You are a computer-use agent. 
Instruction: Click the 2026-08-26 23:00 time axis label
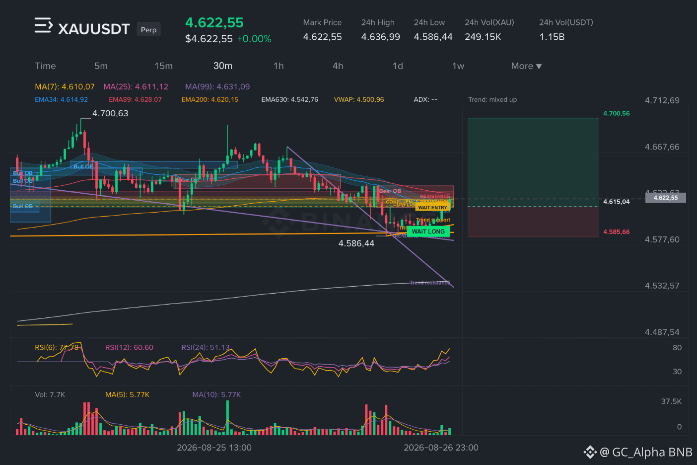(441, 448)
